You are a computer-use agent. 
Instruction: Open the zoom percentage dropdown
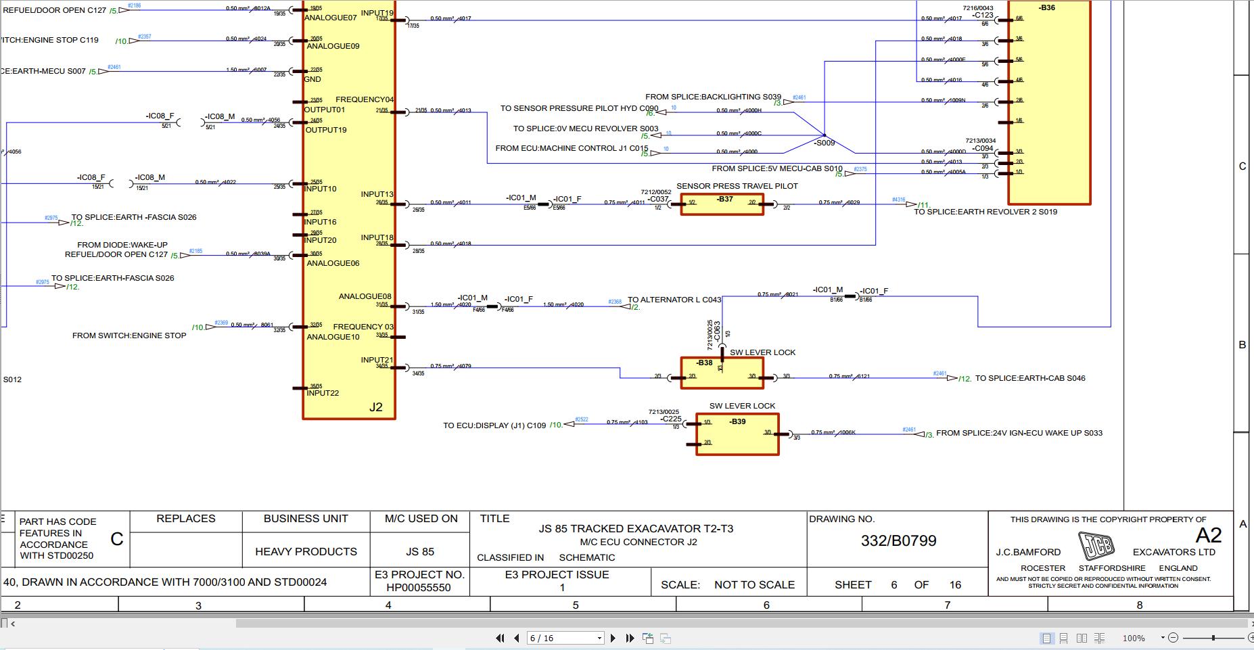click(1163, 638)
